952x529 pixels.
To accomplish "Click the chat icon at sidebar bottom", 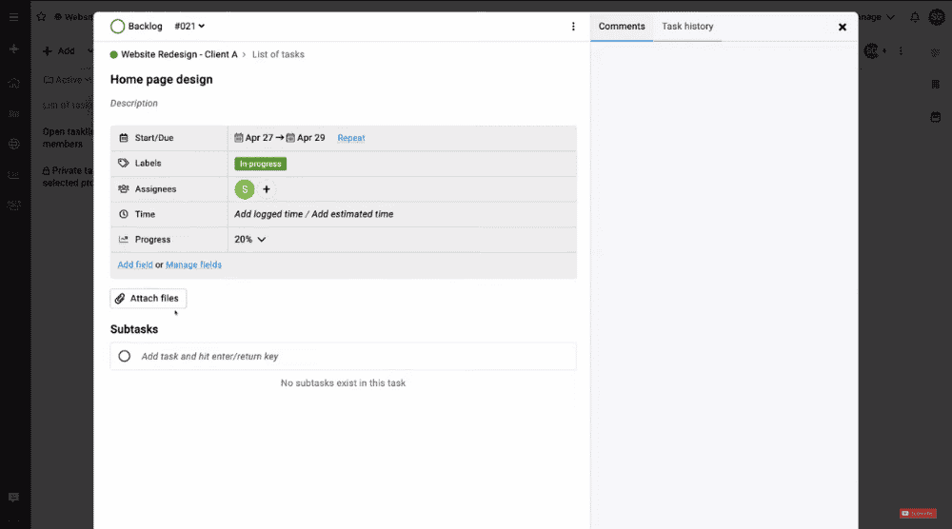I will tap(13, 498).
